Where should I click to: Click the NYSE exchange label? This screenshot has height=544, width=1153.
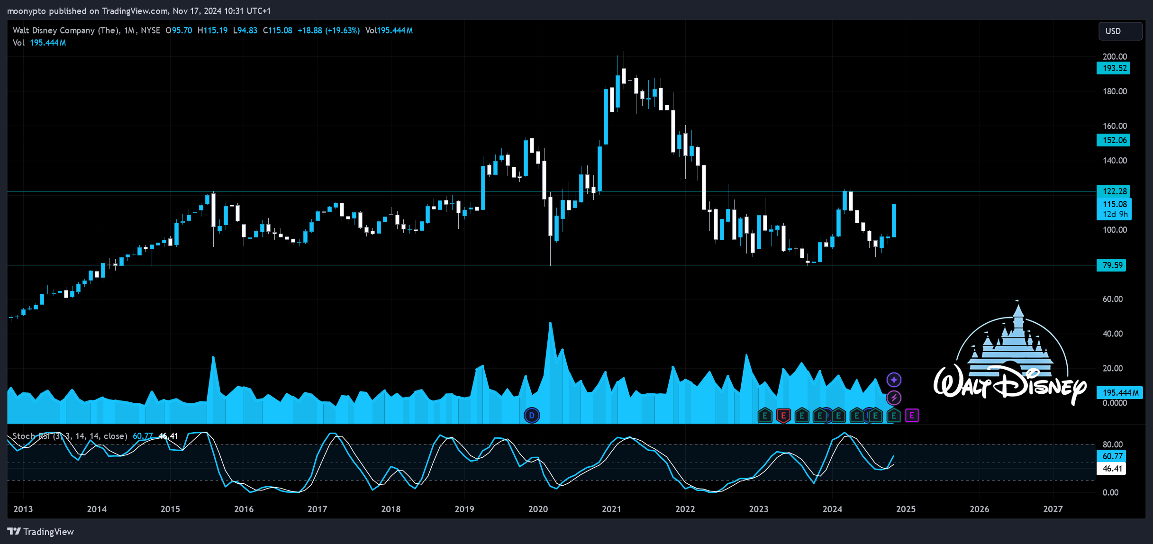click(151, 30)
